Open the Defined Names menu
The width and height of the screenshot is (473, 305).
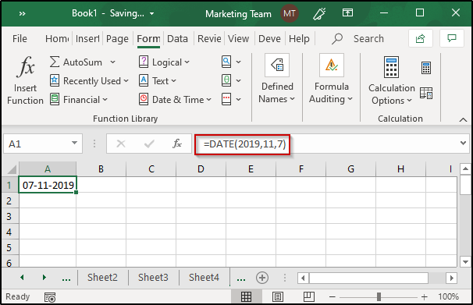pos(277,80)
